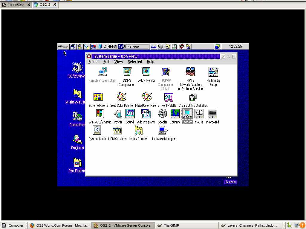This screenshot has height=229, width=306.
Task: Open the DHCP Monitor icon
Action: pyautogui.click(x=146, y=72)
